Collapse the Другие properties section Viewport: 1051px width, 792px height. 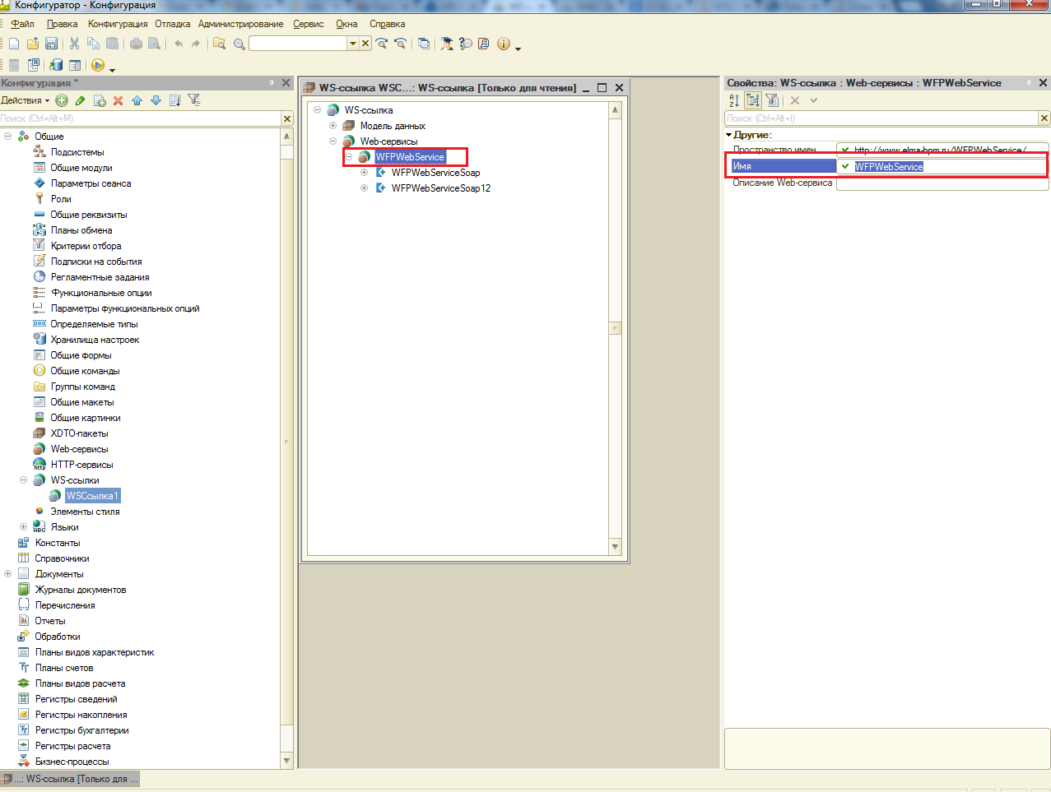tap(729, 135)
